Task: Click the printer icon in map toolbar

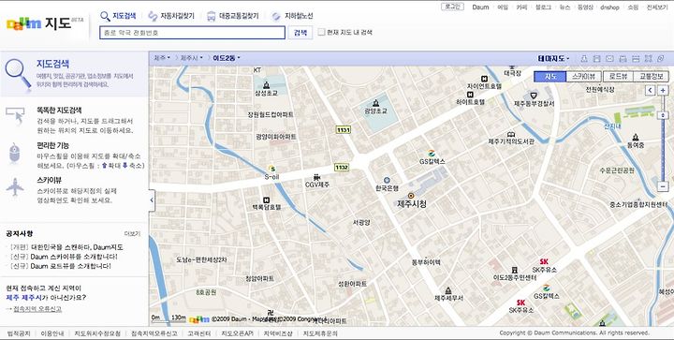Action: coord(623,58)
